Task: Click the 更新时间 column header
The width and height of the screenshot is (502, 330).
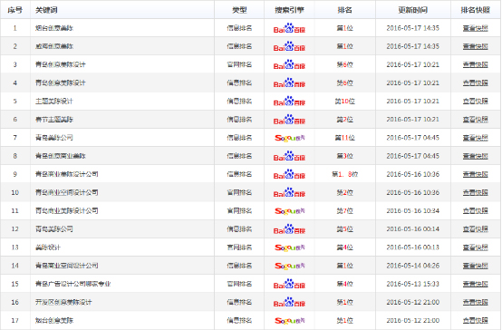Action: (x=412, y=10)
